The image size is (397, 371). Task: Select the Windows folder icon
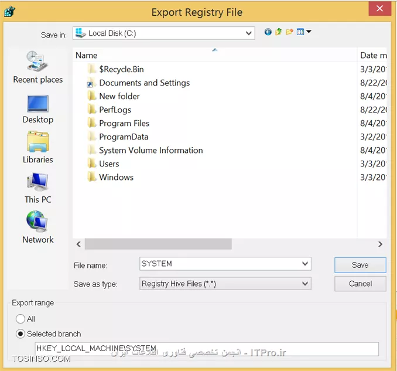point(92,177)
